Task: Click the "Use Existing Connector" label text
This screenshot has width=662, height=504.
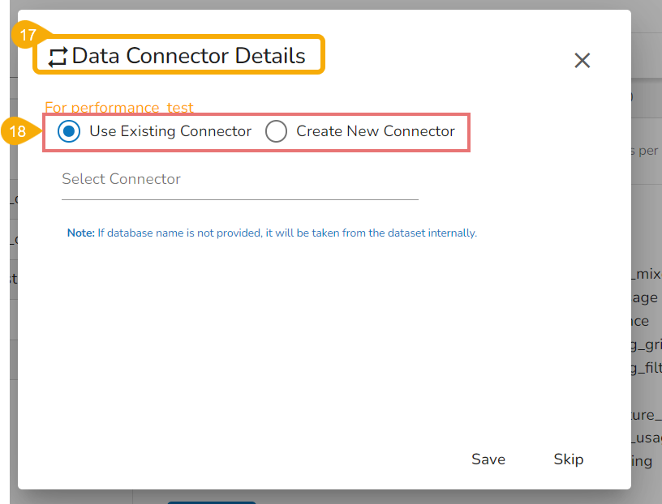Action: [x=170, y=131]
